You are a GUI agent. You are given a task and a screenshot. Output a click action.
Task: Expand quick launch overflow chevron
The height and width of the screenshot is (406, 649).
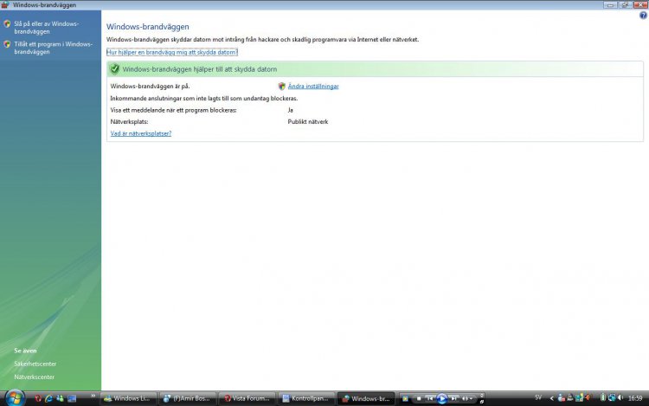93,396
